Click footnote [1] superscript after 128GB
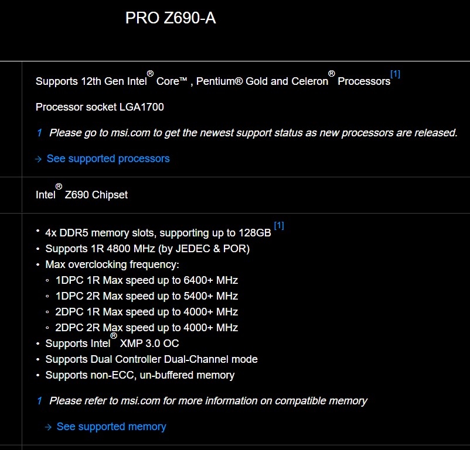 click(279, 225)
